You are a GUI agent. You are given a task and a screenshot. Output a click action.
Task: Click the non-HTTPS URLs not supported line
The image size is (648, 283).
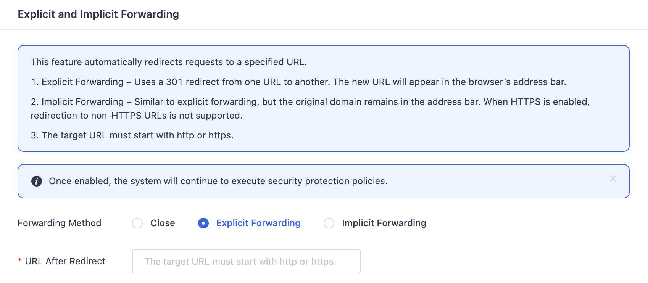pos(137,116)
